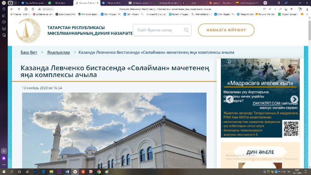Viewport: 311px width, 175px height.
Task: Switch to the WhatsApp tab
Action: 60,3
